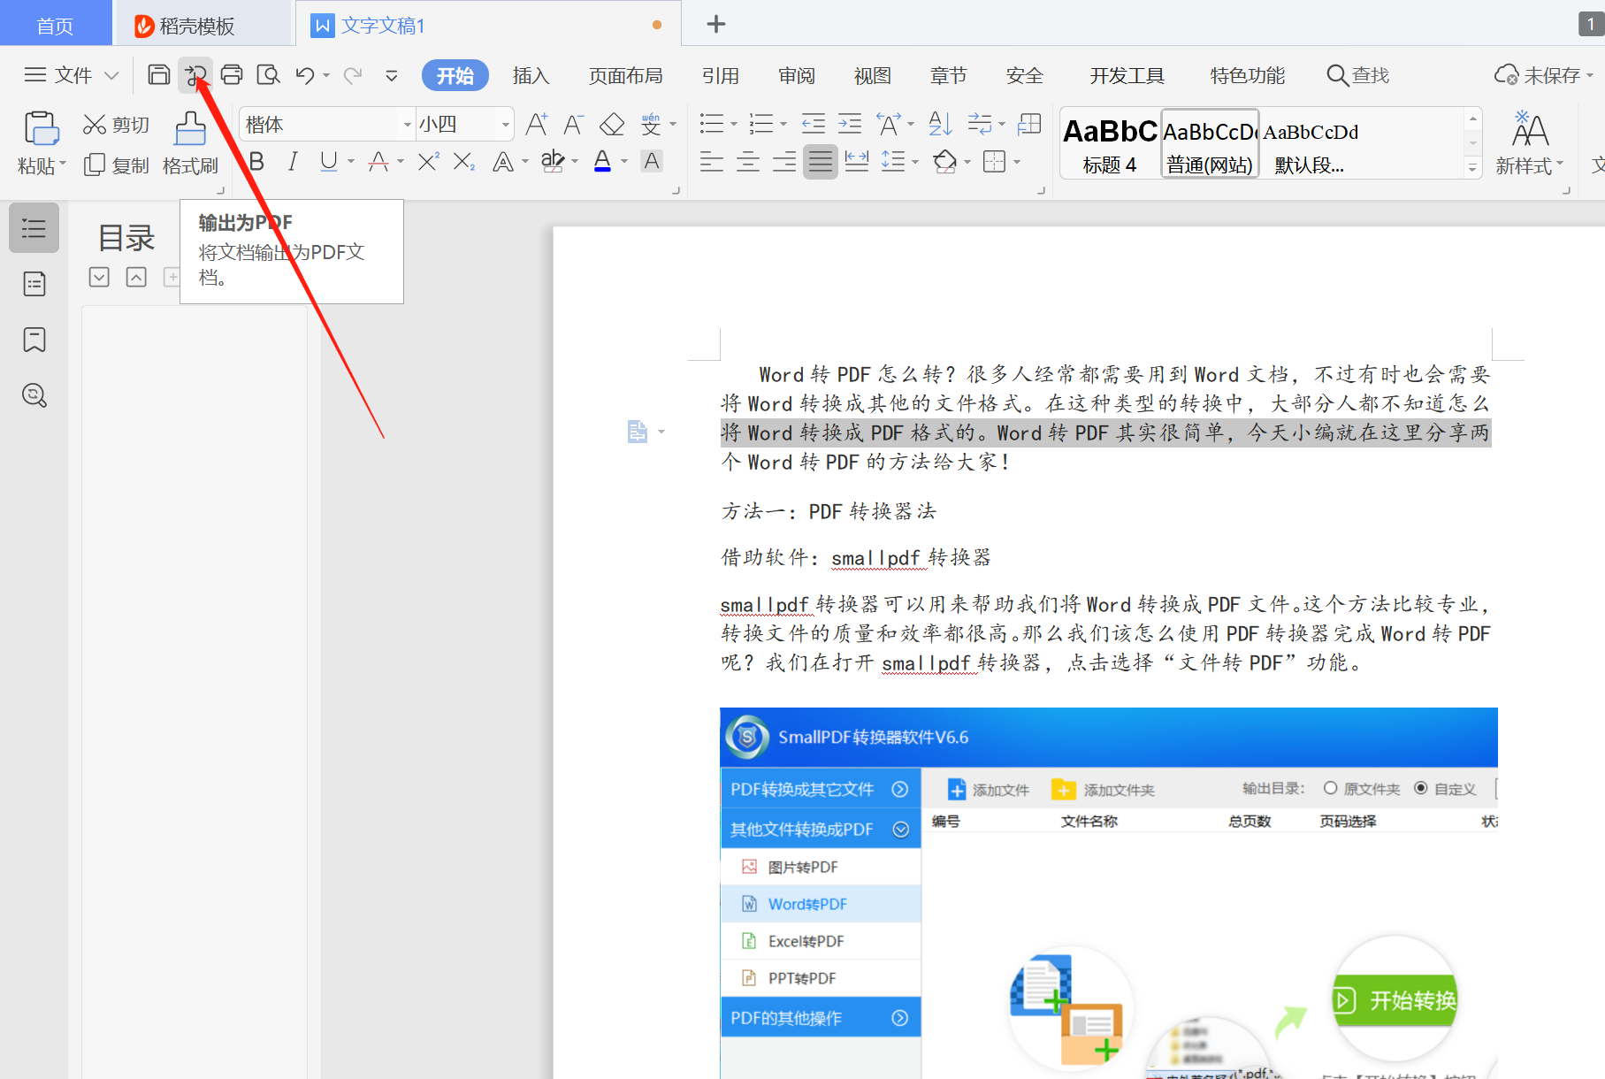Open highlight color dropdown arrow
This screenshot has height=1079, width=1605.
pyautogui.click(x=575, y=162)
